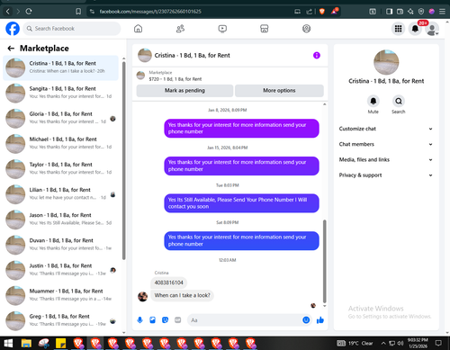
Task: Mute the conversation with bell icon
Action: click(x=373, y=101)
